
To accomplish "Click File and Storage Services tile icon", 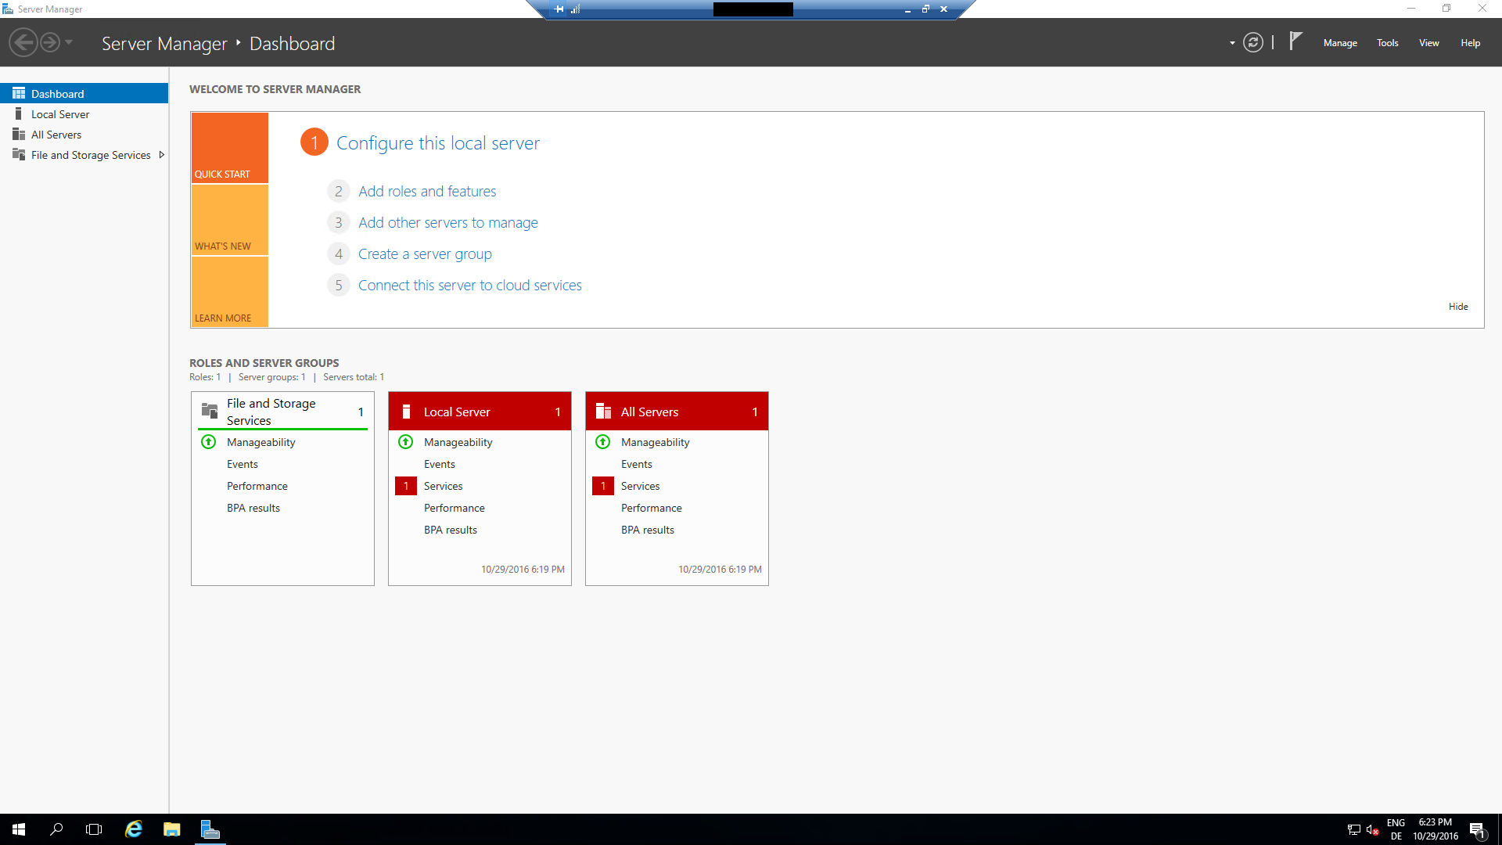I will [210, 411].
